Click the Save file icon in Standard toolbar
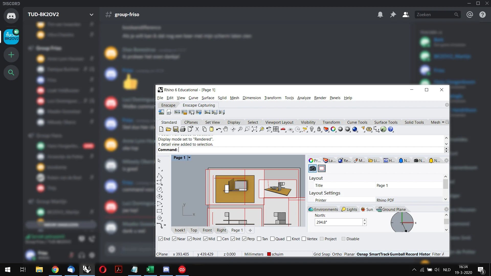 coord(175,129)
